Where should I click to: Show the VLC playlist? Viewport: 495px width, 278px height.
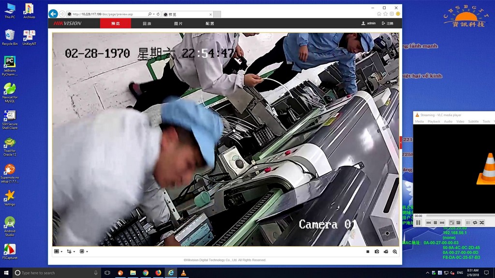(x=468, y=222)
